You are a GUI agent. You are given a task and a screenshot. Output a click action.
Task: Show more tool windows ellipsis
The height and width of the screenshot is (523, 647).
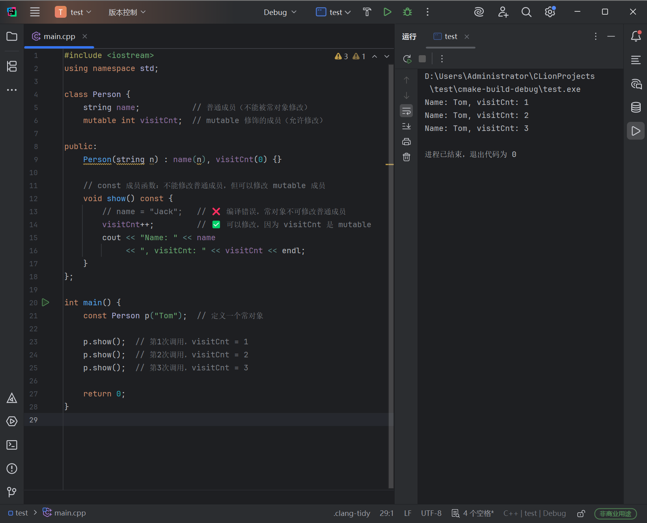click(x=12, y=90)
